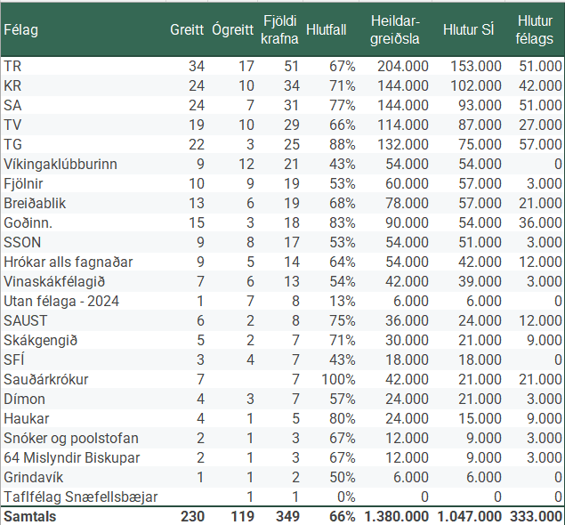This screenshot has width=565, height=525.
Task: Click the Taflfélag Snæfellsbæjar row label
Action: 81,497
